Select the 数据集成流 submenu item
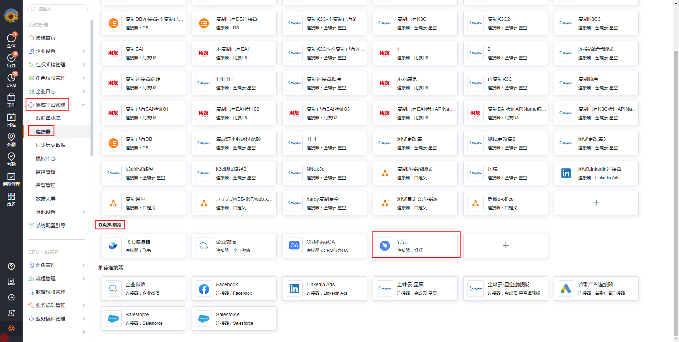Viewport: 679px width, 342px height. 57,118
